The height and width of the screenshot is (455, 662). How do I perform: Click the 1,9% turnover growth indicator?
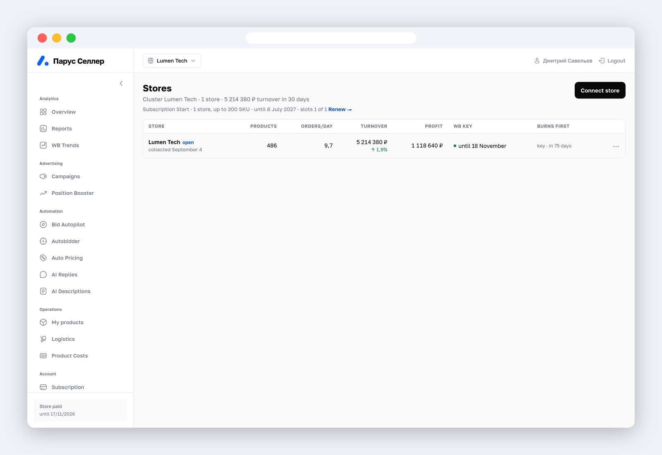click(379, 150)
